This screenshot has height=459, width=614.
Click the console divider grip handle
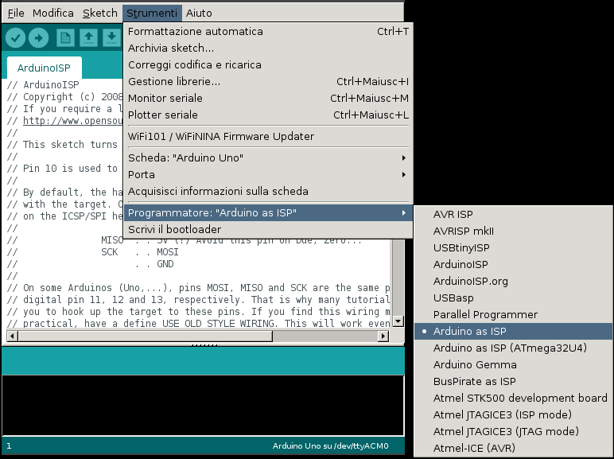(204, 345)
